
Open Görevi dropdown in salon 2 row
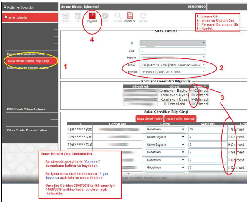pos(165,160)
